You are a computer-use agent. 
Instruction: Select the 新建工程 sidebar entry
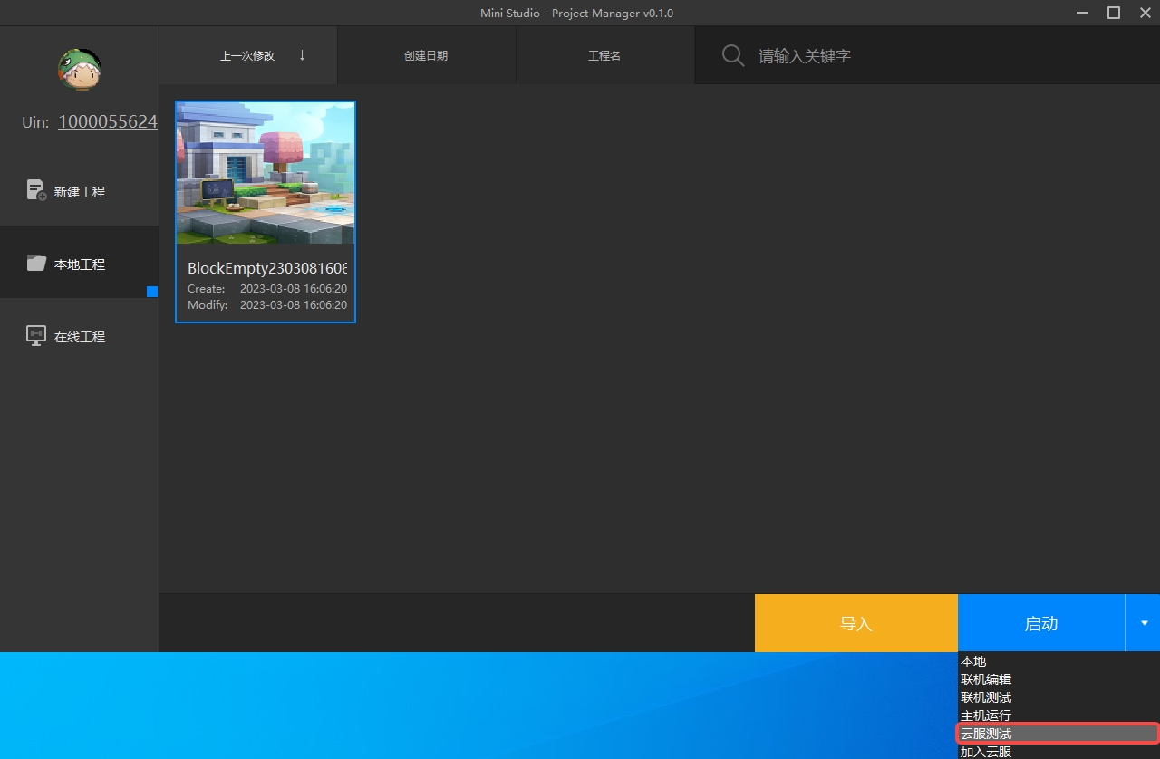(80, 191)
